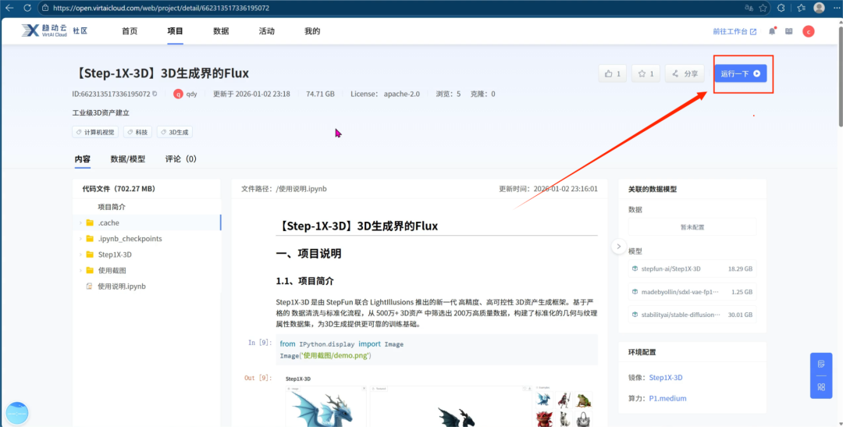Open the stepfun-ai/Step1X-3D model entry
Screen dimensions: 843x427
(692, 269)
